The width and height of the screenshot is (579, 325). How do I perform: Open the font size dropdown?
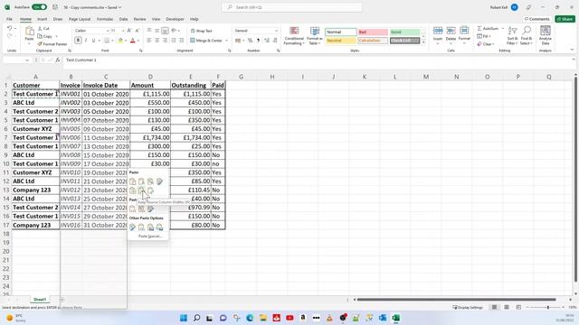point(123,31)
